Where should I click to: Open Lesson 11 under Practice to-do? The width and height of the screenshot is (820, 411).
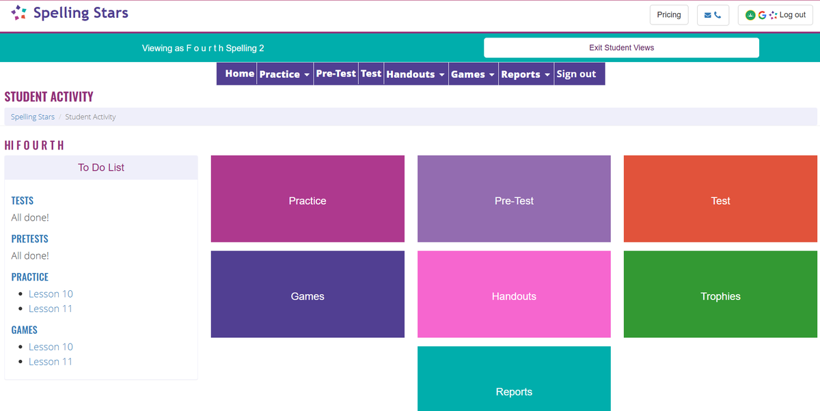click(51, 309)
